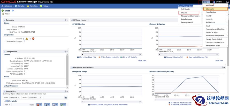This screenshot has height=106, width=230.
Task: Type in the job search text field
Action: 53,97
